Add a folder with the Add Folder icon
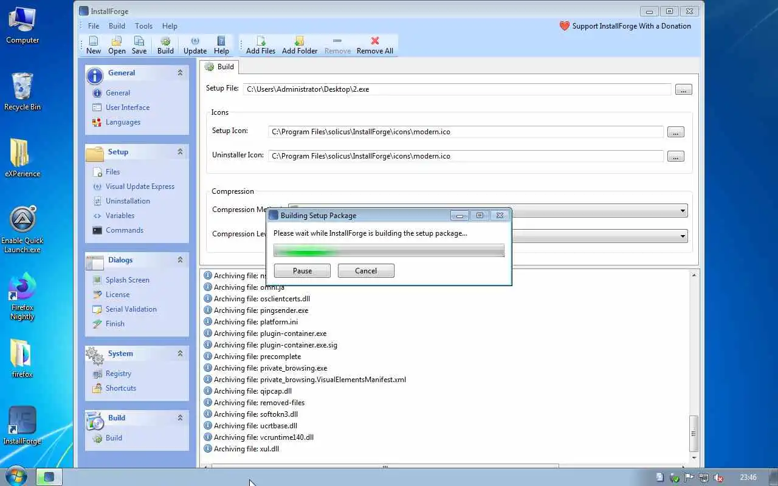 click(x=300, y=46)
